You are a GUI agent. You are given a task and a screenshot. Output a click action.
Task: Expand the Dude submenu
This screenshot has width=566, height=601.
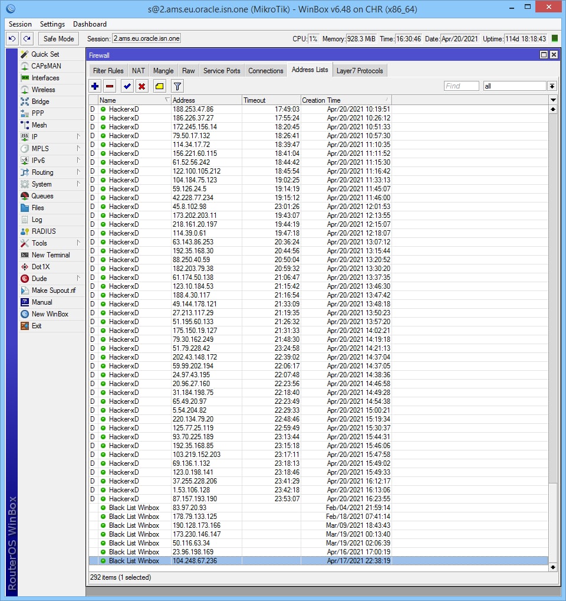click(x=52, y=279)
